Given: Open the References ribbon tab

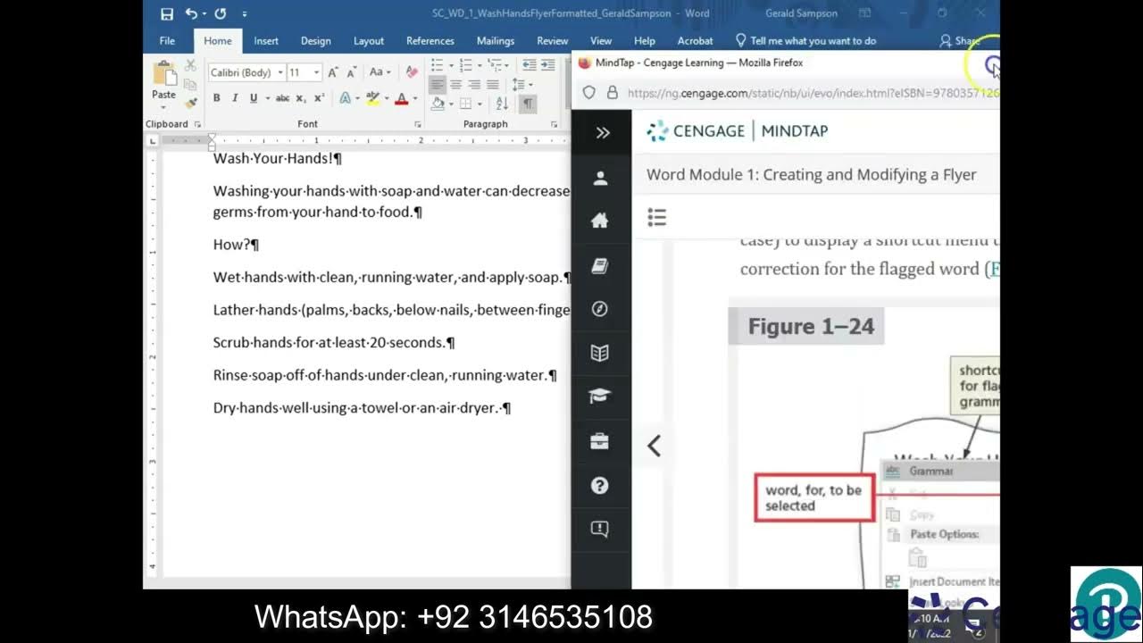Looking at the screenshot, I should click(430, 41).
